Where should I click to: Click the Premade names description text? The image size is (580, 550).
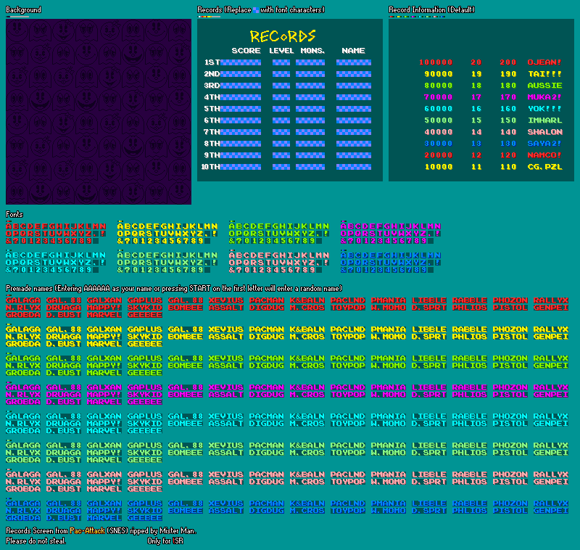(174, 288)
